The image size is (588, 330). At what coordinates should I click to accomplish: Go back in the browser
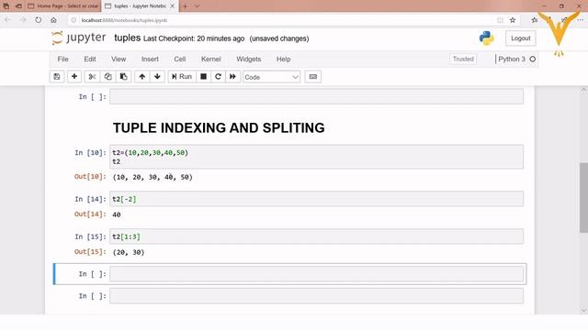coord(8,20)
